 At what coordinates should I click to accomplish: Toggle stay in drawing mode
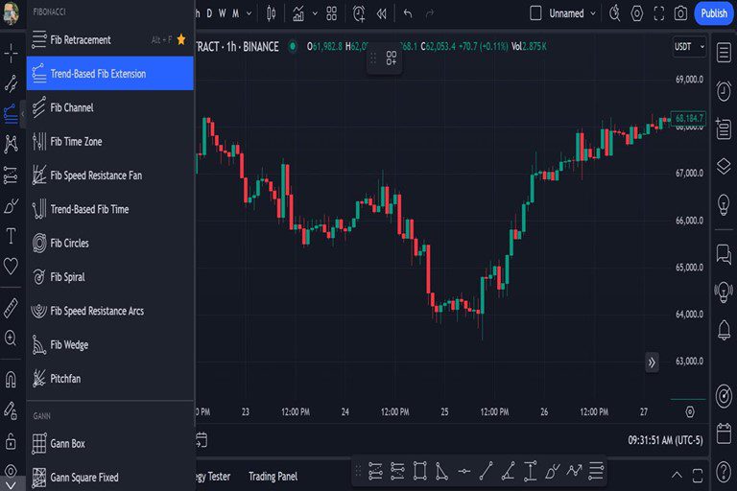pos(11,410)
